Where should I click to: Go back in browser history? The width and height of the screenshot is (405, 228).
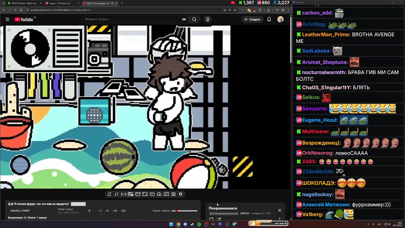pos(4,10)
